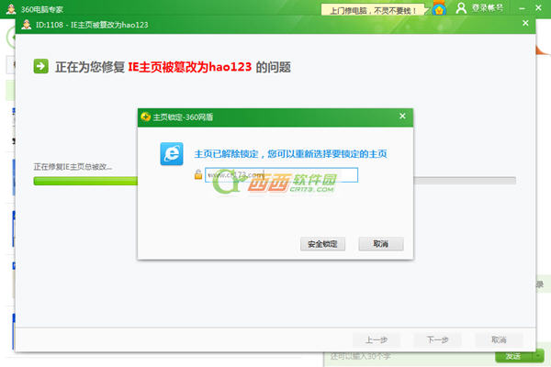Click the medal badge icon in top bar

click(x=439, y=8)
